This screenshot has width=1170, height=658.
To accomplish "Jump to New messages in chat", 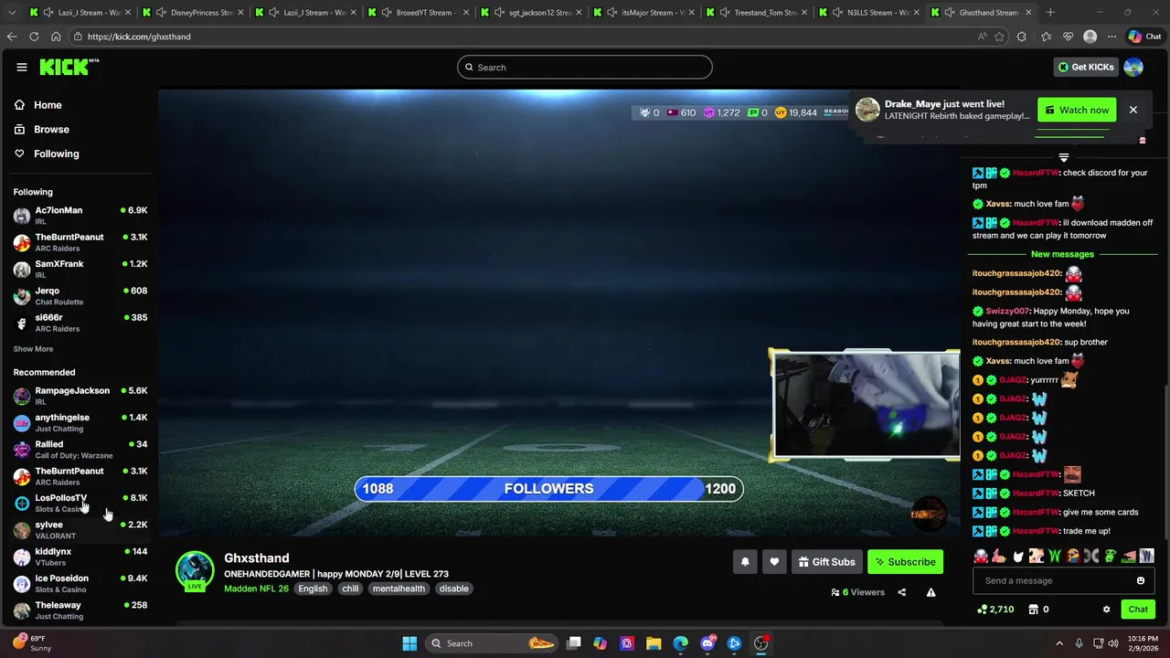I will pyautogui.click(x=1062, y=254).
